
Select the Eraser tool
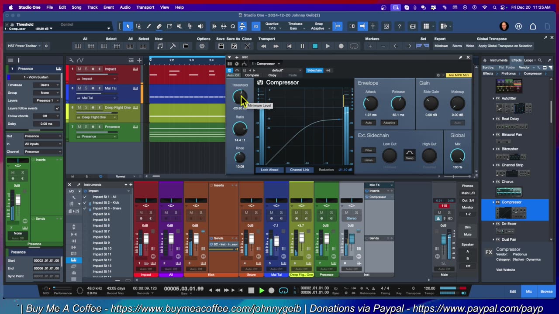159,27
